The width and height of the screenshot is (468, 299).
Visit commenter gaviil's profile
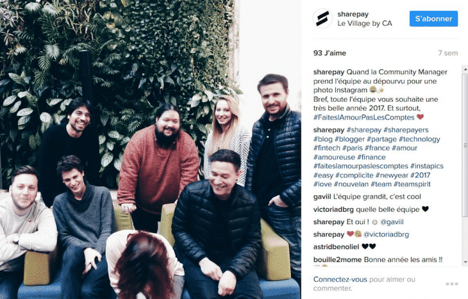[322, 197]
